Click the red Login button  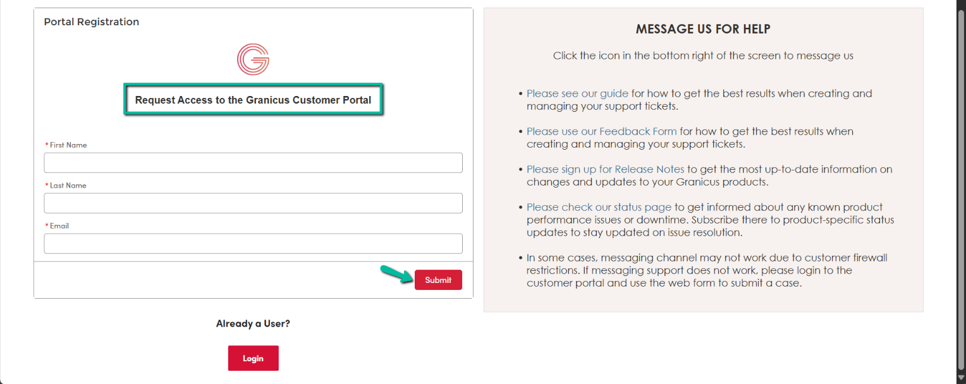click(x=253, y=358)
